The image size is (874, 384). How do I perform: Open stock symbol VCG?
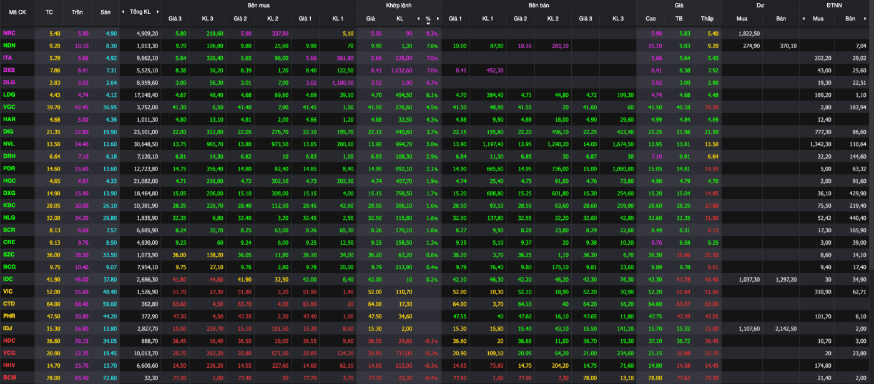coord(9,352)
